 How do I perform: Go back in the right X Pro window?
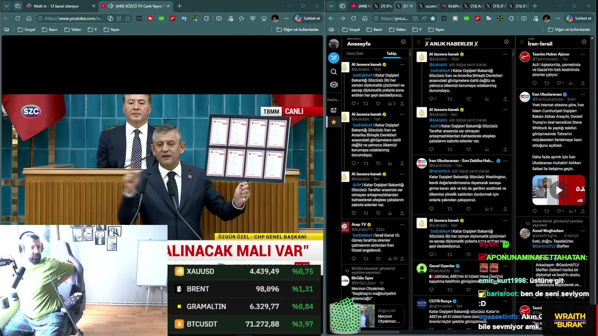pos(331,18)
